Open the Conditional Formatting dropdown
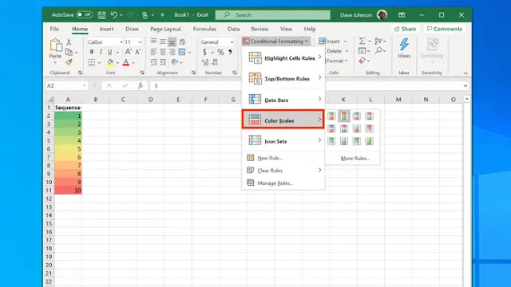This screenshot has width=511, height=287. (275, 41)
